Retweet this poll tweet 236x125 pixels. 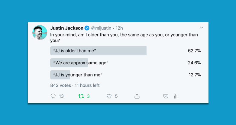click(81, 96)
